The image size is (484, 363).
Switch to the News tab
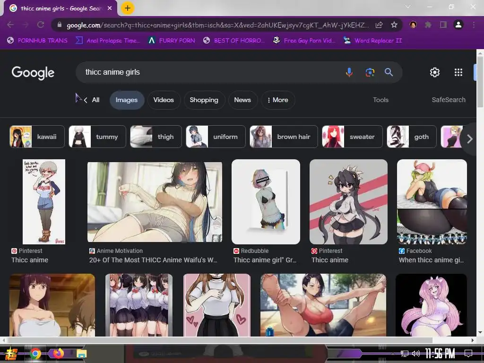[242, 100]
